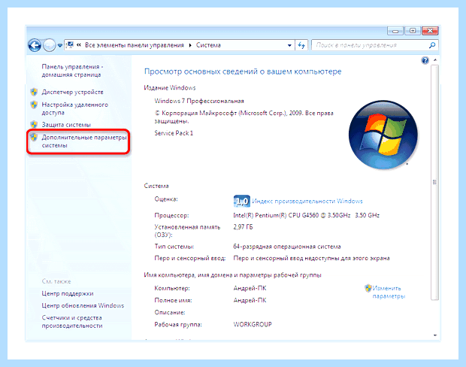This screenshot has height=367, width=466.
Task: Click shield icon beside Настройка удаленного доступа
Action: tap(34, 105)
